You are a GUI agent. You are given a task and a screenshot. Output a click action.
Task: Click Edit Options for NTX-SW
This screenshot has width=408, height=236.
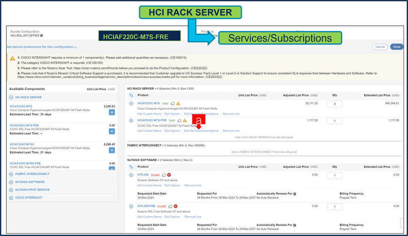(172, 186)
